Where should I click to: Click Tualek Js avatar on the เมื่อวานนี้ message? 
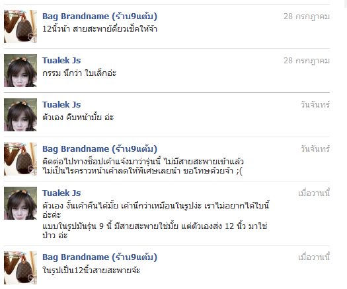[20, 203]
